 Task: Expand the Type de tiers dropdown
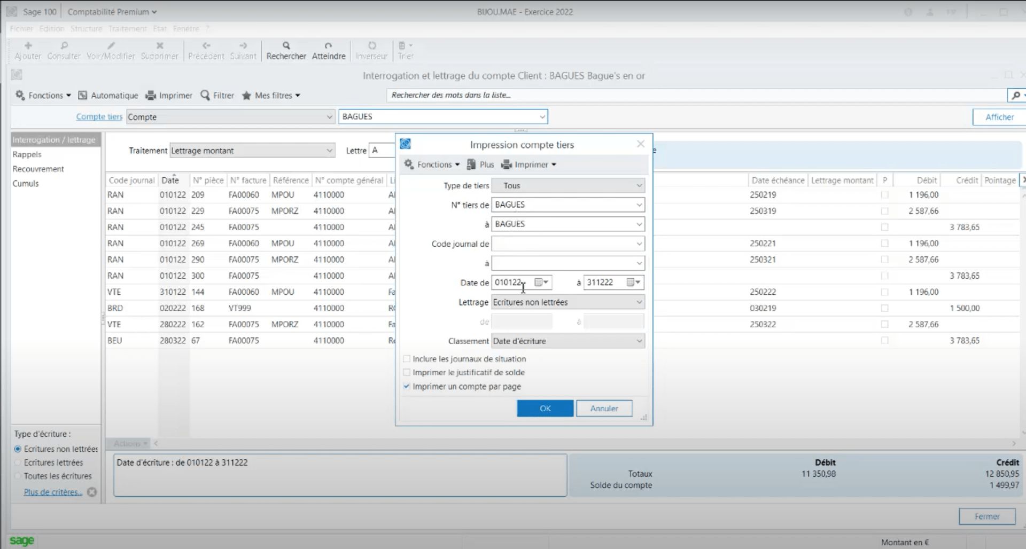(639, 186)
